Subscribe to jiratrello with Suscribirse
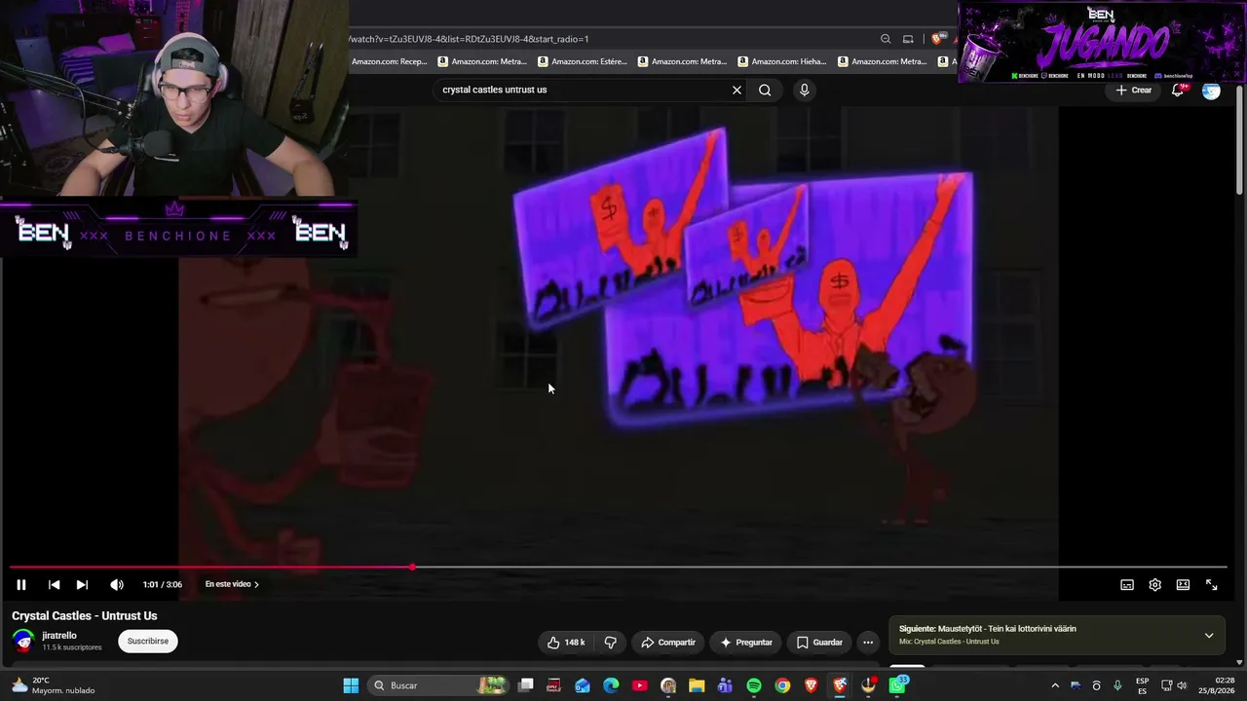This screenshot has width=1247, height=701. tap(148, 641)
